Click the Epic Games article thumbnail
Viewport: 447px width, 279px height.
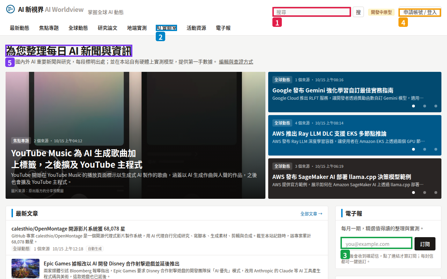pyautogui.click(x=25, y=268)
